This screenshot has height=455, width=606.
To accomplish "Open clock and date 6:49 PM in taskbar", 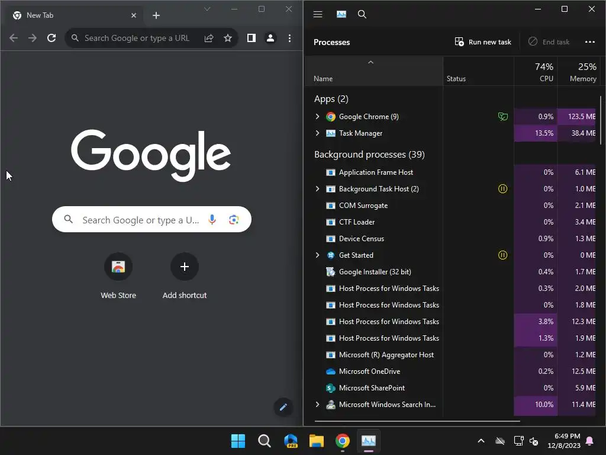I will tap(564, 441).
